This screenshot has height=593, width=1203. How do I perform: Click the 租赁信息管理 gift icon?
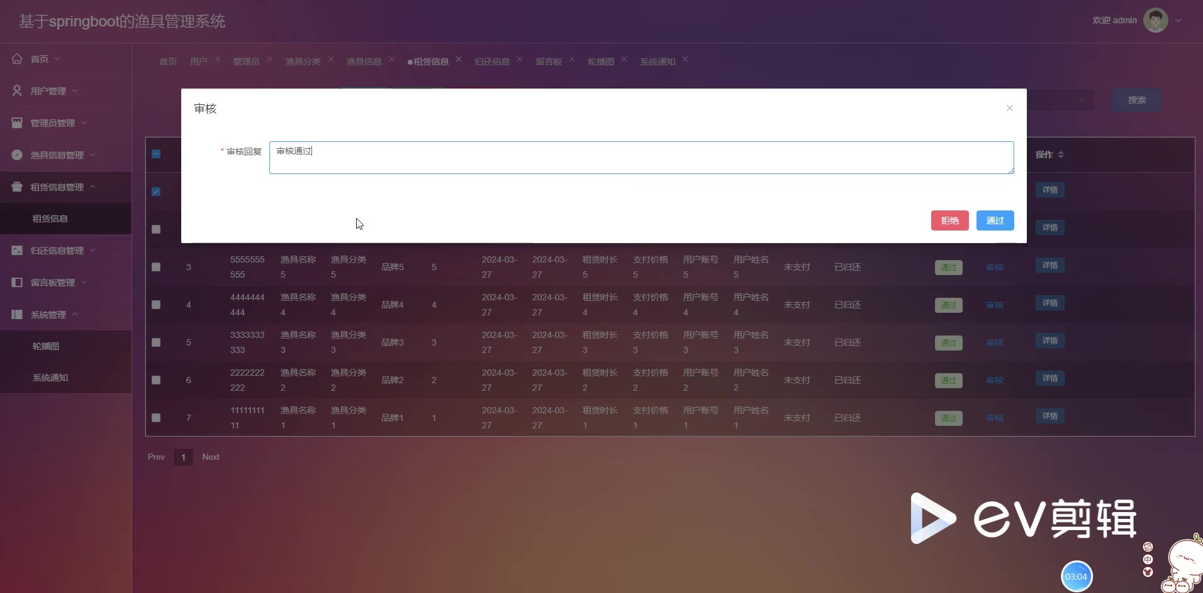coord(17,187)
